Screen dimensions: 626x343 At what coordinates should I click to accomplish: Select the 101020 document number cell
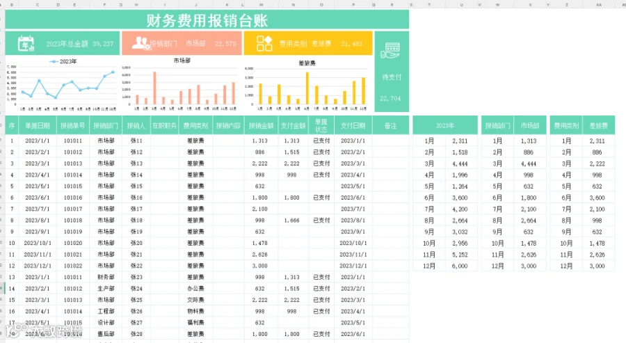click(72, 243)
